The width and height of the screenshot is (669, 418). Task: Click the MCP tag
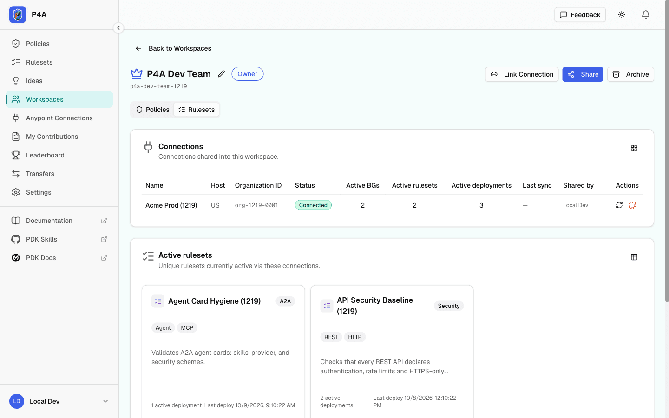pyautogui.click(x=187, y=328)
